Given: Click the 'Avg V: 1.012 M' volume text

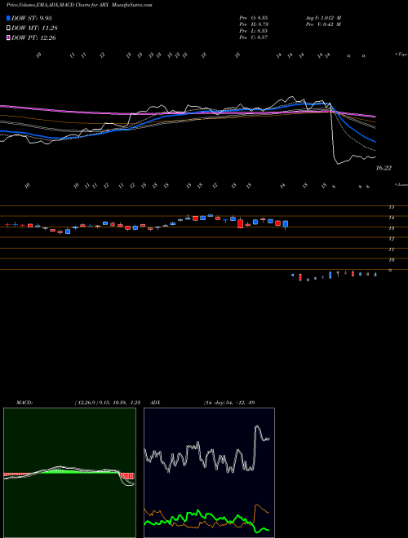Looking at the screenshot, I should [323, 17].
